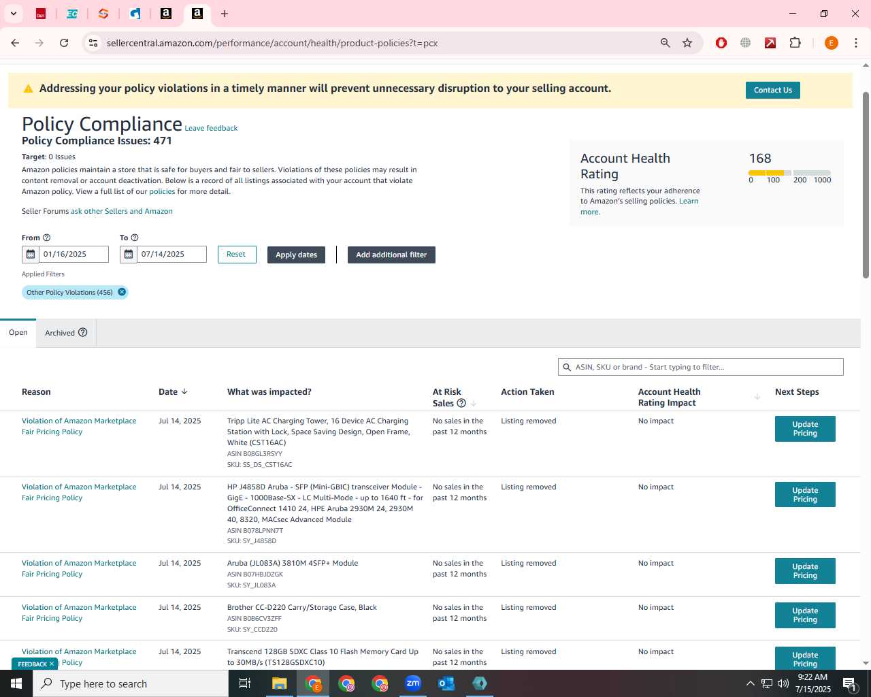
Task: Click Apply dates button
Action: pos(296,255)
